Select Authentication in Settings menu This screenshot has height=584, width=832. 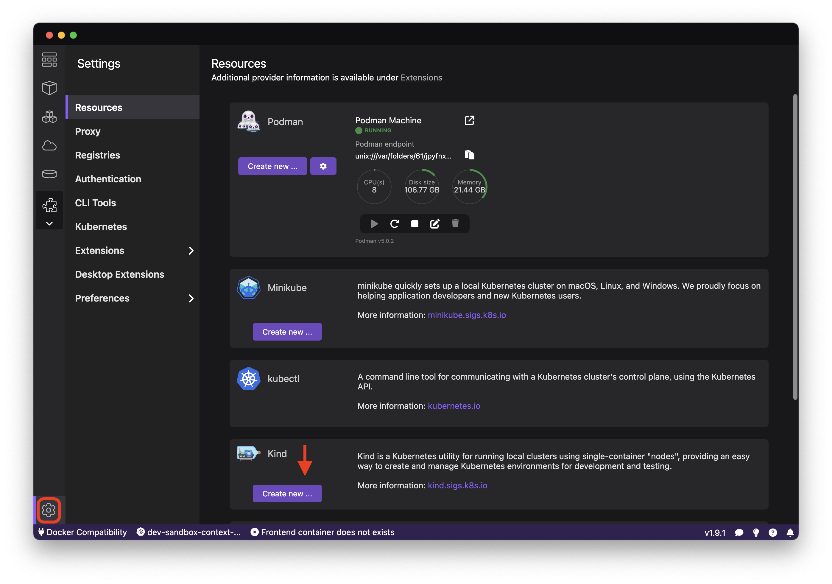tap(133, 179)
